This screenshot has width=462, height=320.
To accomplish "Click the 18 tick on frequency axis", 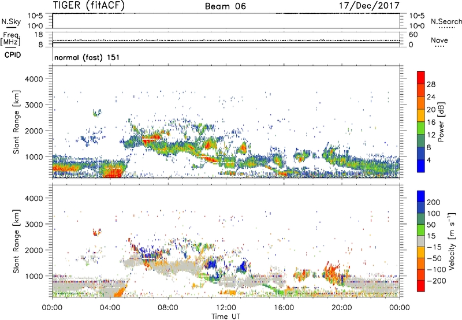I will point(39,35).
